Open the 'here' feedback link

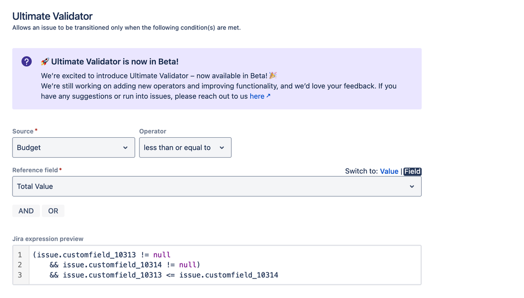point(256,96)
